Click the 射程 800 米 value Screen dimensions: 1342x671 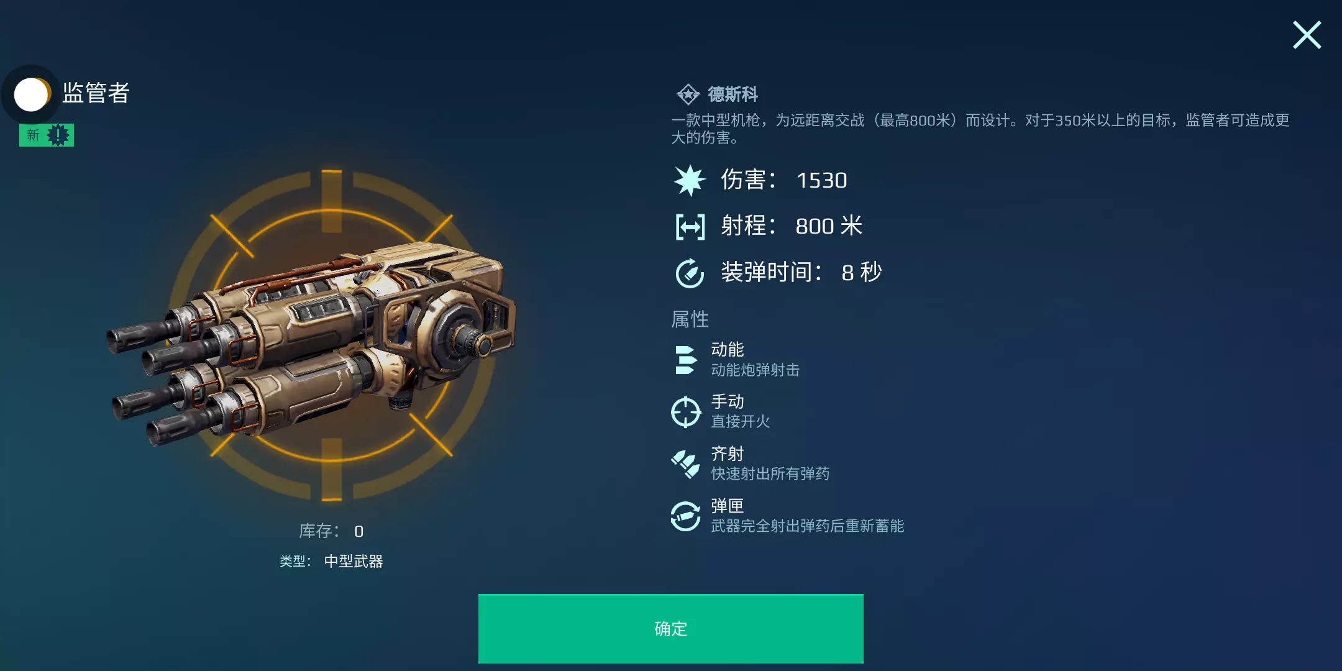(x=829, y=226)
